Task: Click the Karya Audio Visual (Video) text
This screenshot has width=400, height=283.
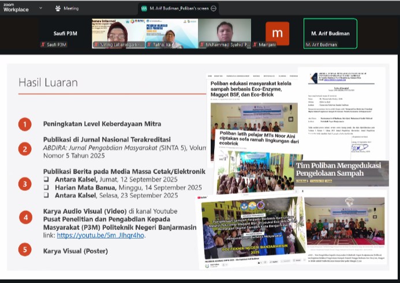Action: (x=85, y=211)
